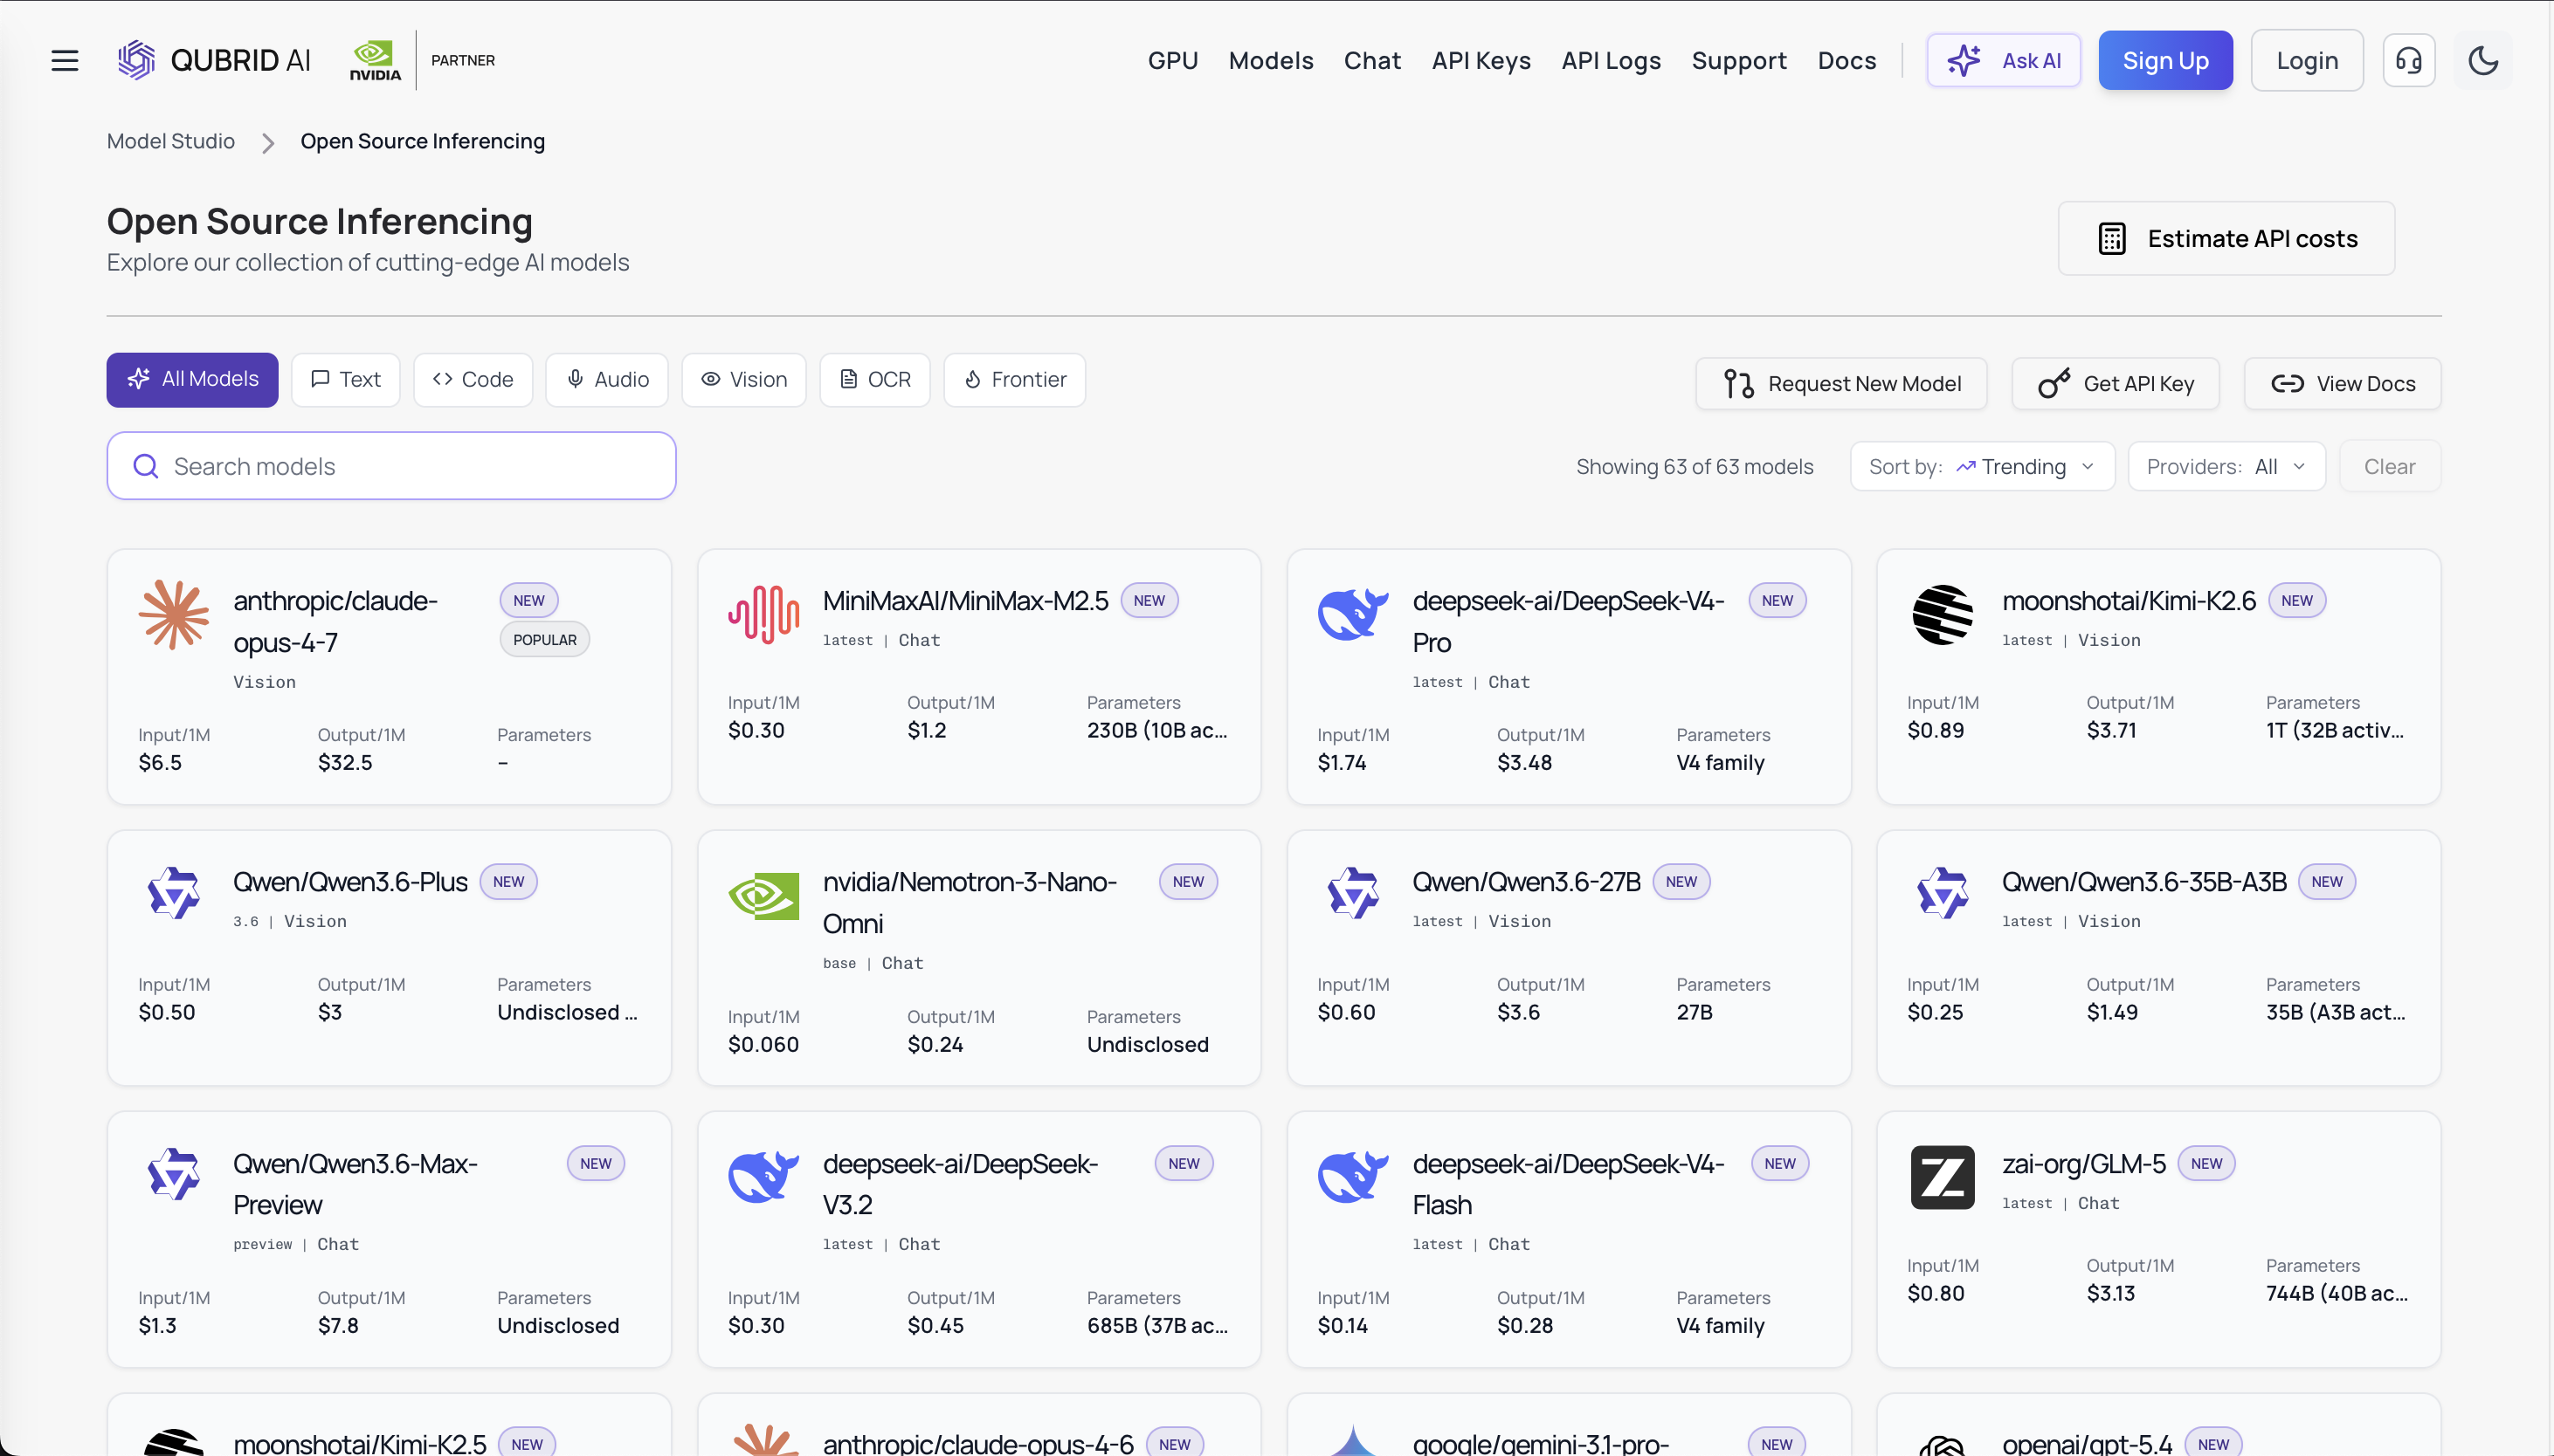Open the openai/gpt-5.4 model title
Screen dimensions: 2554x1456
2087,1442
